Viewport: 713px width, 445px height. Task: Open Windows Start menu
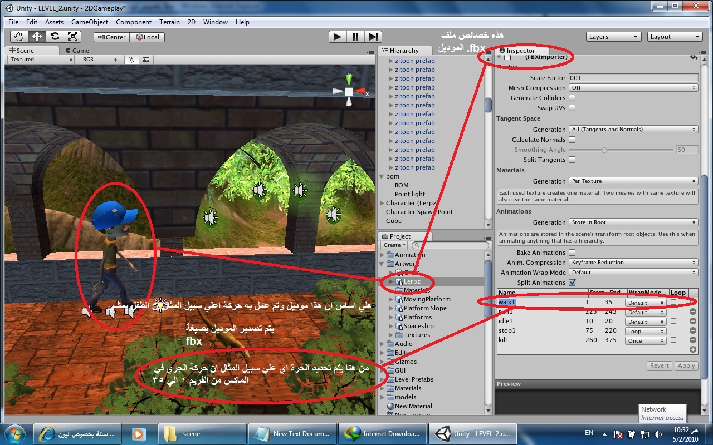tap(16, 433)
